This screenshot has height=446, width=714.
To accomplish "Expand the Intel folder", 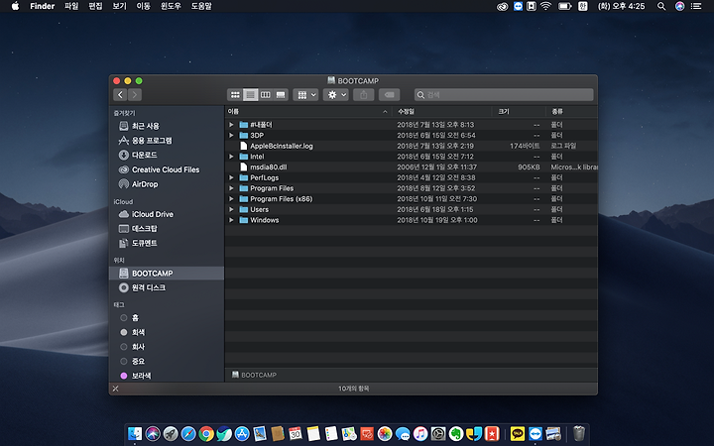I will 231,157.
